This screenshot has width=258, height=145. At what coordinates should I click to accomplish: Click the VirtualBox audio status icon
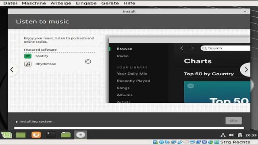(x=168, y=142)
